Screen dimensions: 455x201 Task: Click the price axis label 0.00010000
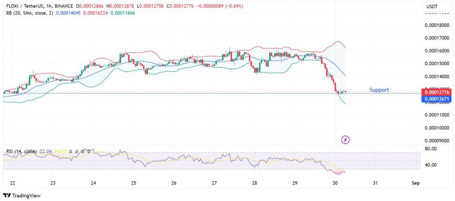[x=437, y=128]
